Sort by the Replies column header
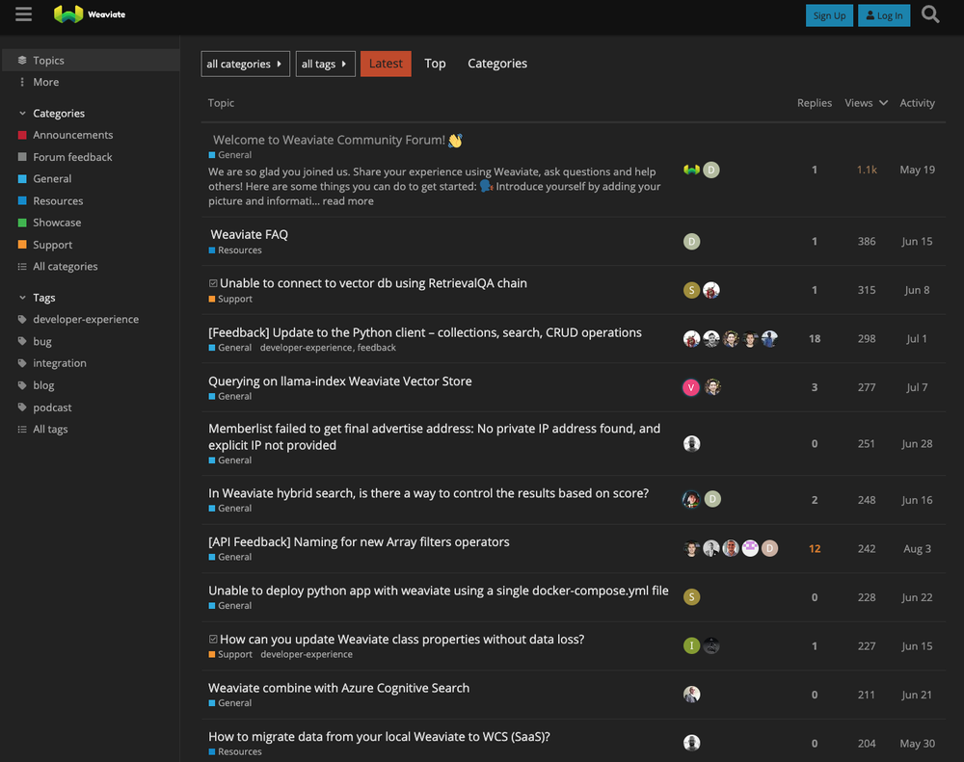The height and width of the screenshot is (762, 964). 814,103
